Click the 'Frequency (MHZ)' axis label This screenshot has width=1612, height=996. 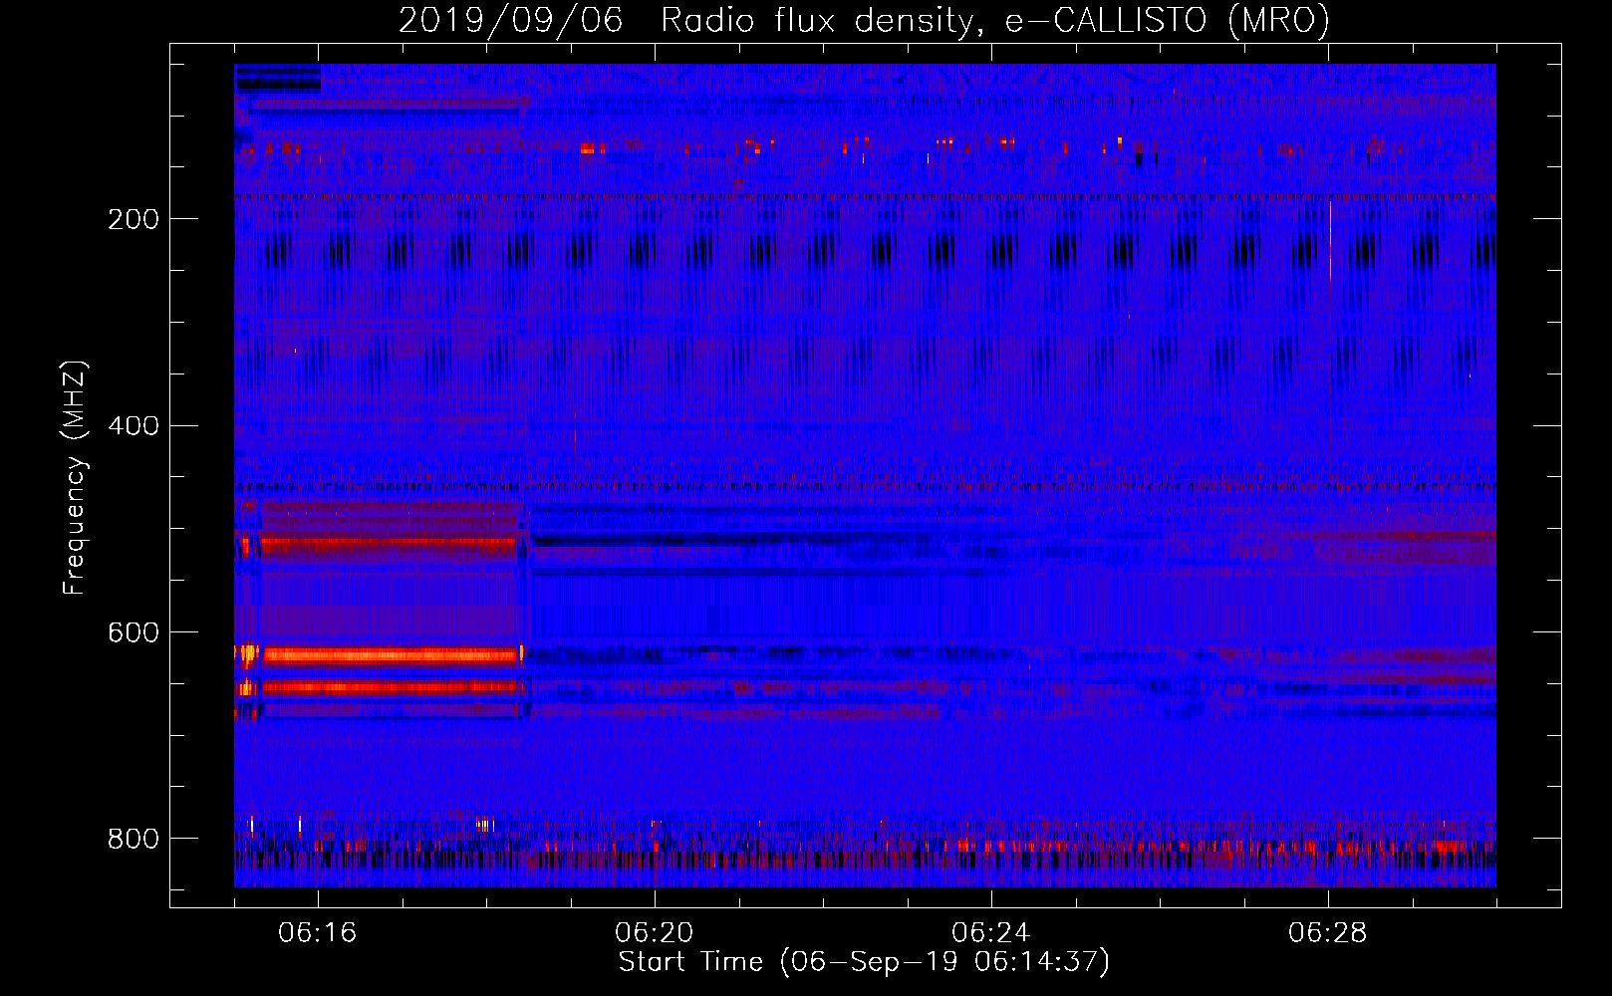pyautogui.click(x=75, y=478)
